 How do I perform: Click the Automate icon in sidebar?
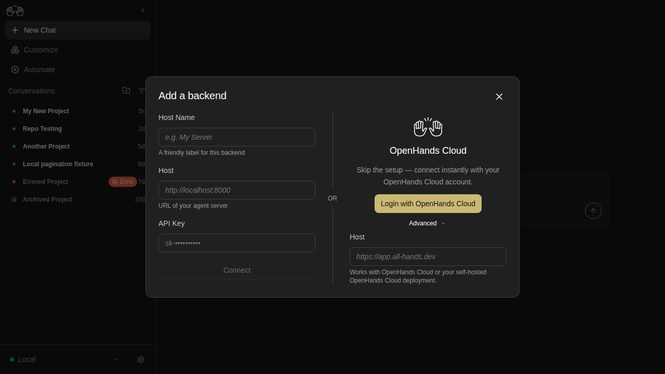[15, 70]
